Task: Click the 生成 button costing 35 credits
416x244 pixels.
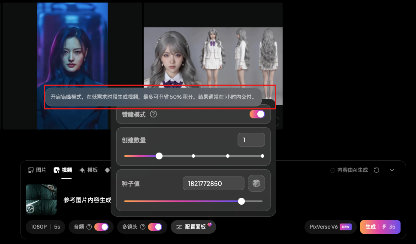Action: point(380,227)
